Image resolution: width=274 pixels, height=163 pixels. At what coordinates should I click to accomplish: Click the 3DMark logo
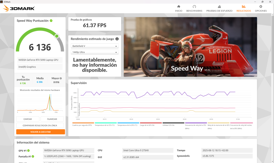19,8
